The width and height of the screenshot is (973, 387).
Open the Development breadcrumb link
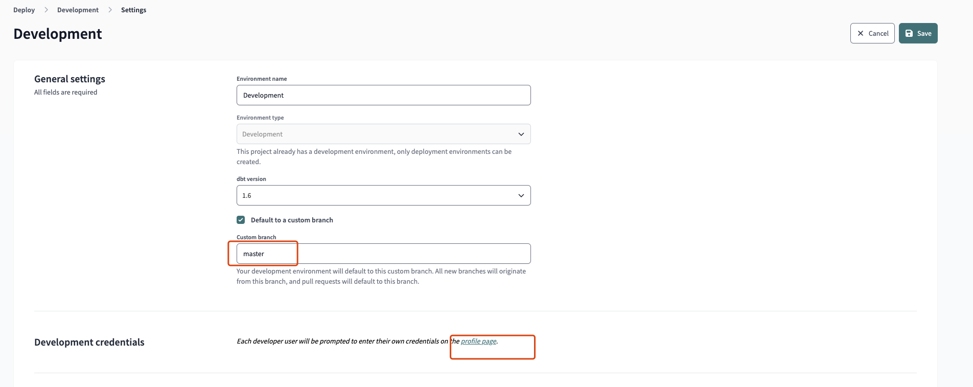(78, 10)
